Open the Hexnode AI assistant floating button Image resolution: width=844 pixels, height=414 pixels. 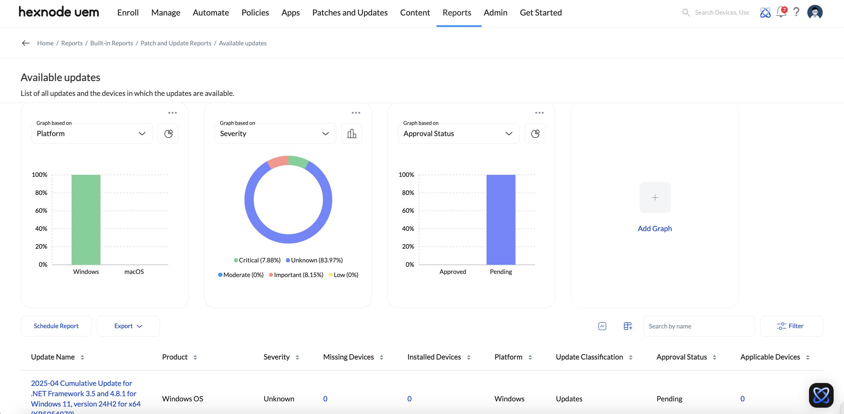coord(821,395)
